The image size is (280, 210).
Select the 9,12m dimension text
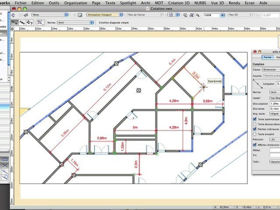point(107,87)
